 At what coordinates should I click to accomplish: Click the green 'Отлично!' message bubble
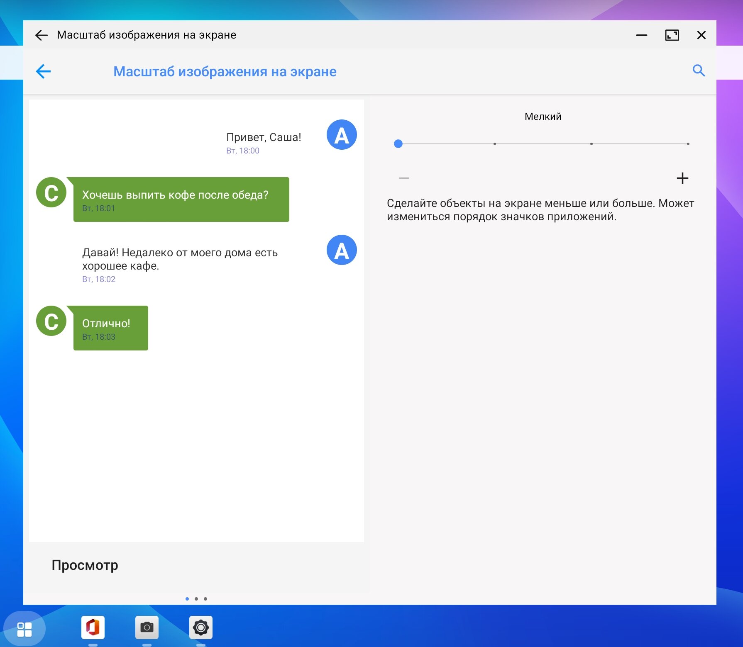[x=111, y=328]
